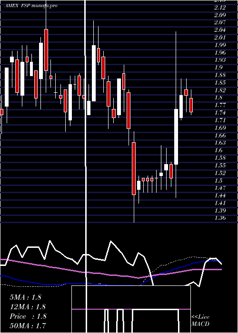The height and width of the screenshot is (333, 238).
Task: Select the 5MA : 1.8 readout
Action: tap(26, 297)
